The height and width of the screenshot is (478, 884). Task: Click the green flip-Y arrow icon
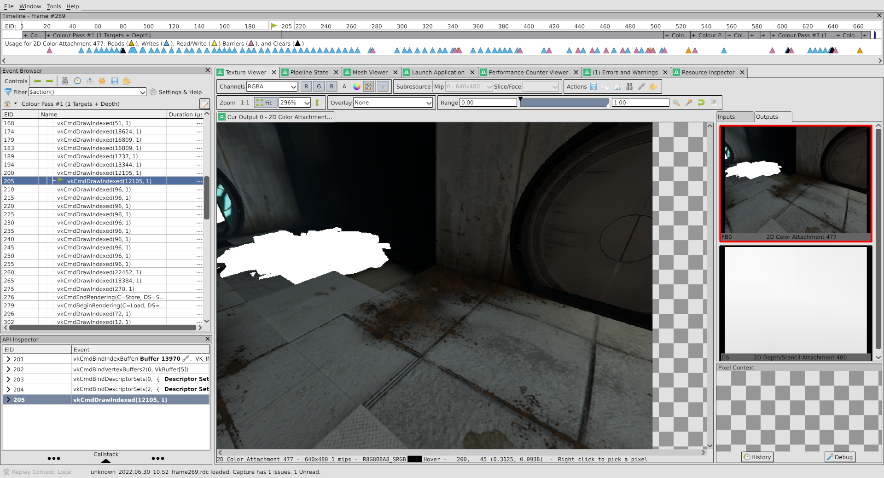[317, 103]
